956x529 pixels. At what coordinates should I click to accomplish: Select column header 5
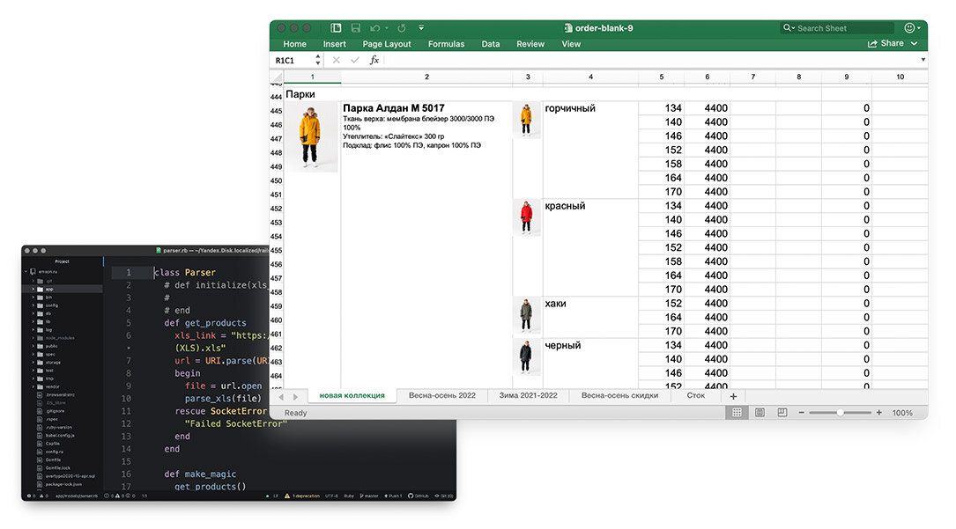662,77
